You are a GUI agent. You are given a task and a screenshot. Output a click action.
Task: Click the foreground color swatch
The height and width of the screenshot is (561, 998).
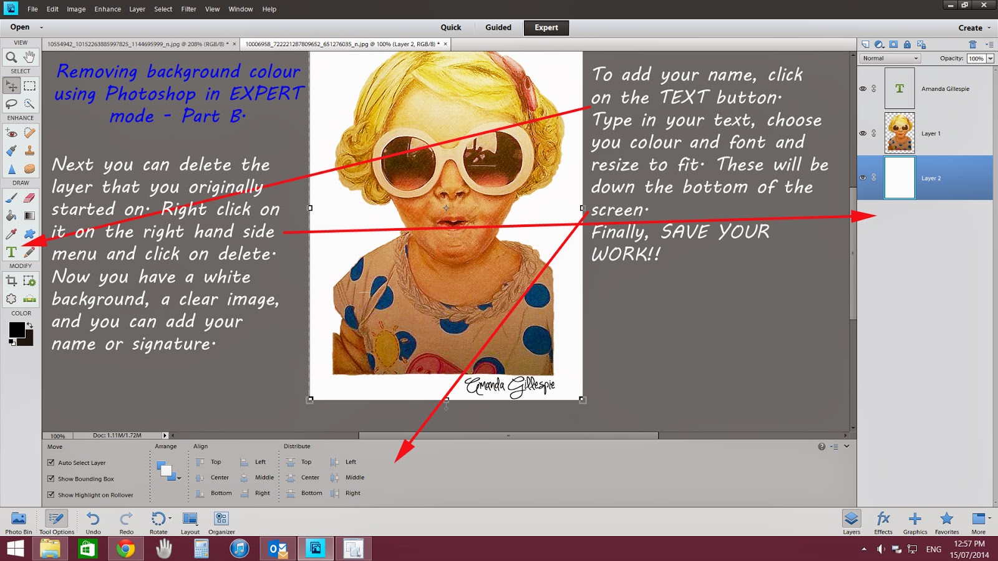tap(17, 329)
